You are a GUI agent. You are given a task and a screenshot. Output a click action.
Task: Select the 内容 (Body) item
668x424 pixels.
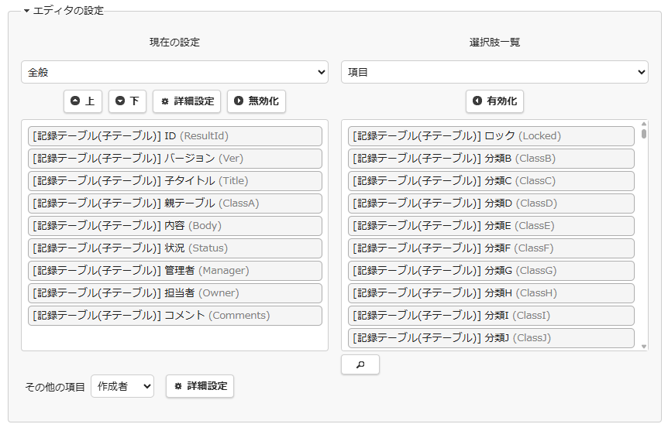coord(175,226)
